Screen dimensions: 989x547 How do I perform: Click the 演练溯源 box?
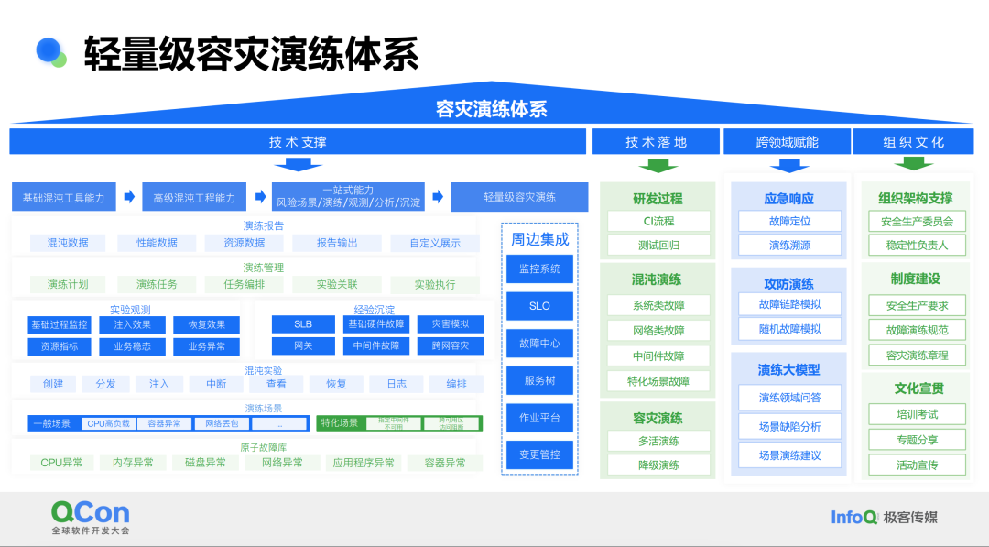coord(789,246)
